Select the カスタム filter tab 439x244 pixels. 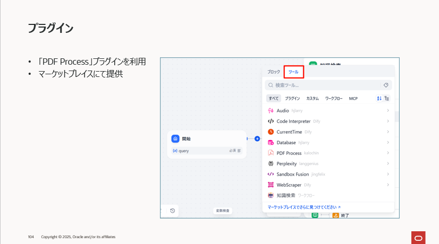coord(313,98)
